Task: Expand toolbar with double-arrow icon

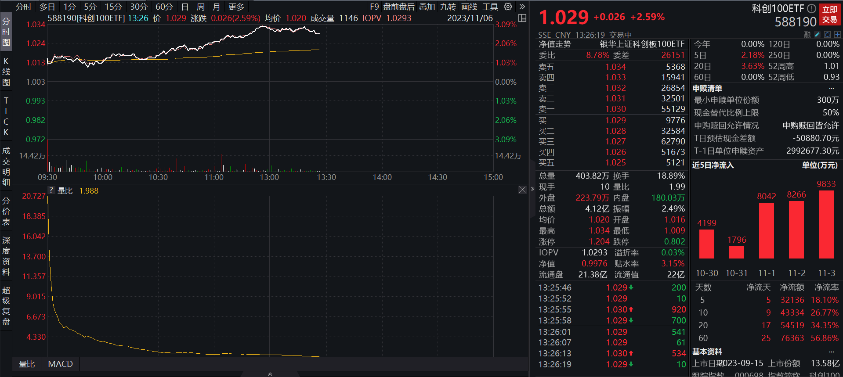Action: [522, 7]
